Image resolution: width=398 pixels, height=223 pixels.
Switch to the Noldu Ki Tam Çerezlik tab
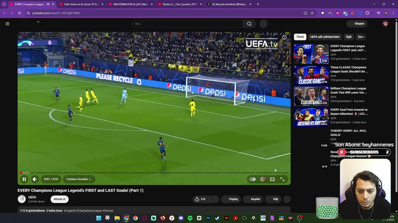pyautogui.click(x=179, y=4)
